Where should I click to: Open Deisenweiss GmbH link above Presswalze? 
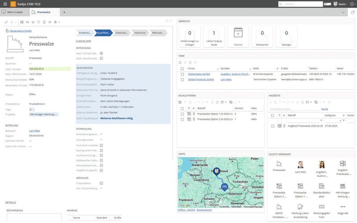point(21,31)
